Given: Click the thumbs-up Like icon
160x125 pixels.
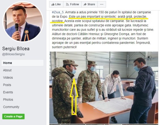Looking at the screenshot, I should tap(53, 4).
